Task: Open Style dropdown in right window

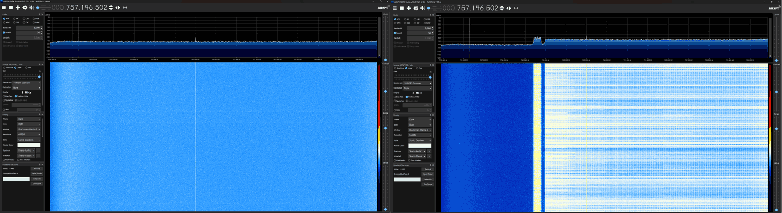Action: [x=420, y=140]
